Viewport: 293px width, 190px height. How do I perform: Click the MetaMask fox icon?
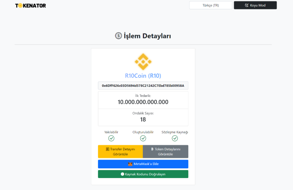tap(130, 164)
